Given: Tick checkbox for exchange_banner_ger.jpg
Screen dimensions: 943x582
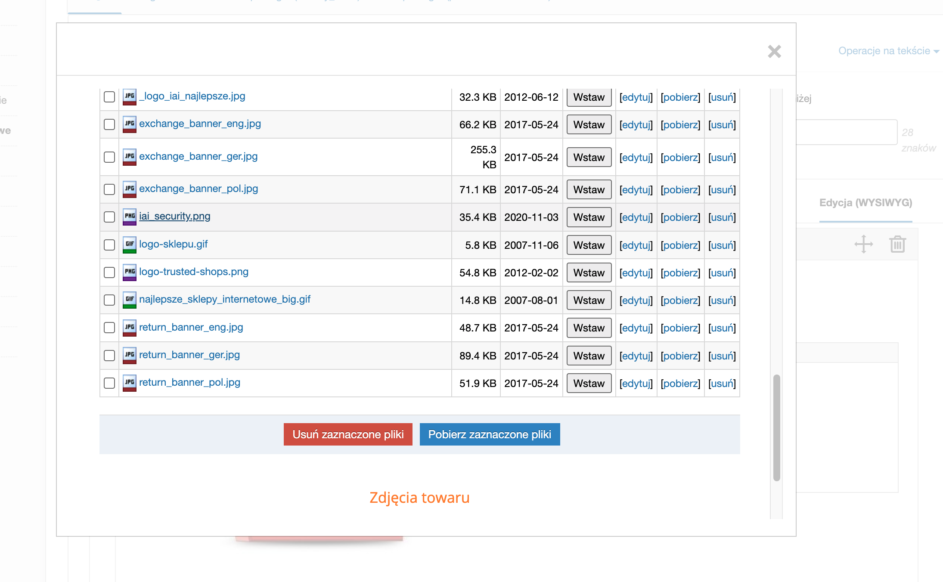Looking at the screenshot, I should [109, 157].
